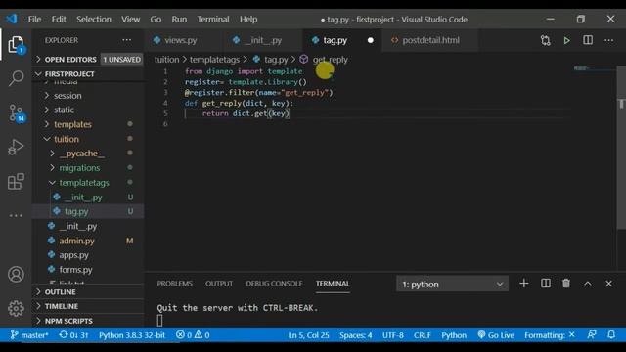This screenshot has height=352, width=626.
Task: Switch to the Debug Console tab
Action: pos(274,284)
